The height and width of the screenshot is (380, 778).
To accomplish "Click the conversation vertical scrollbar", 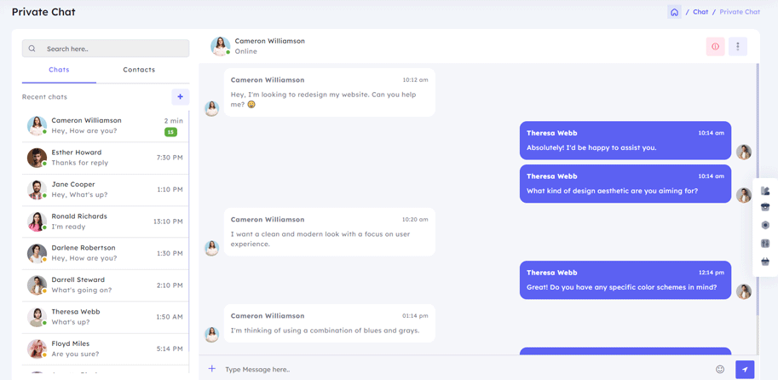I will point(758,188).
